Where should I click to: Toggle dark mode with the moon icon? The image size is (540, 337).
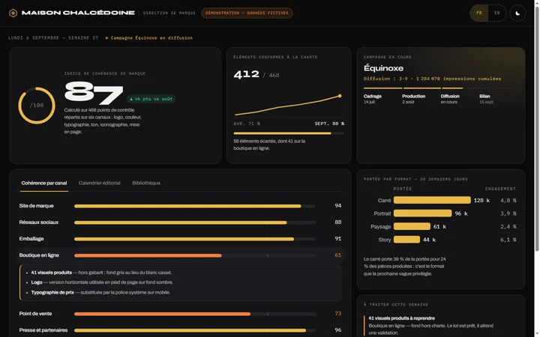point(517,13)
